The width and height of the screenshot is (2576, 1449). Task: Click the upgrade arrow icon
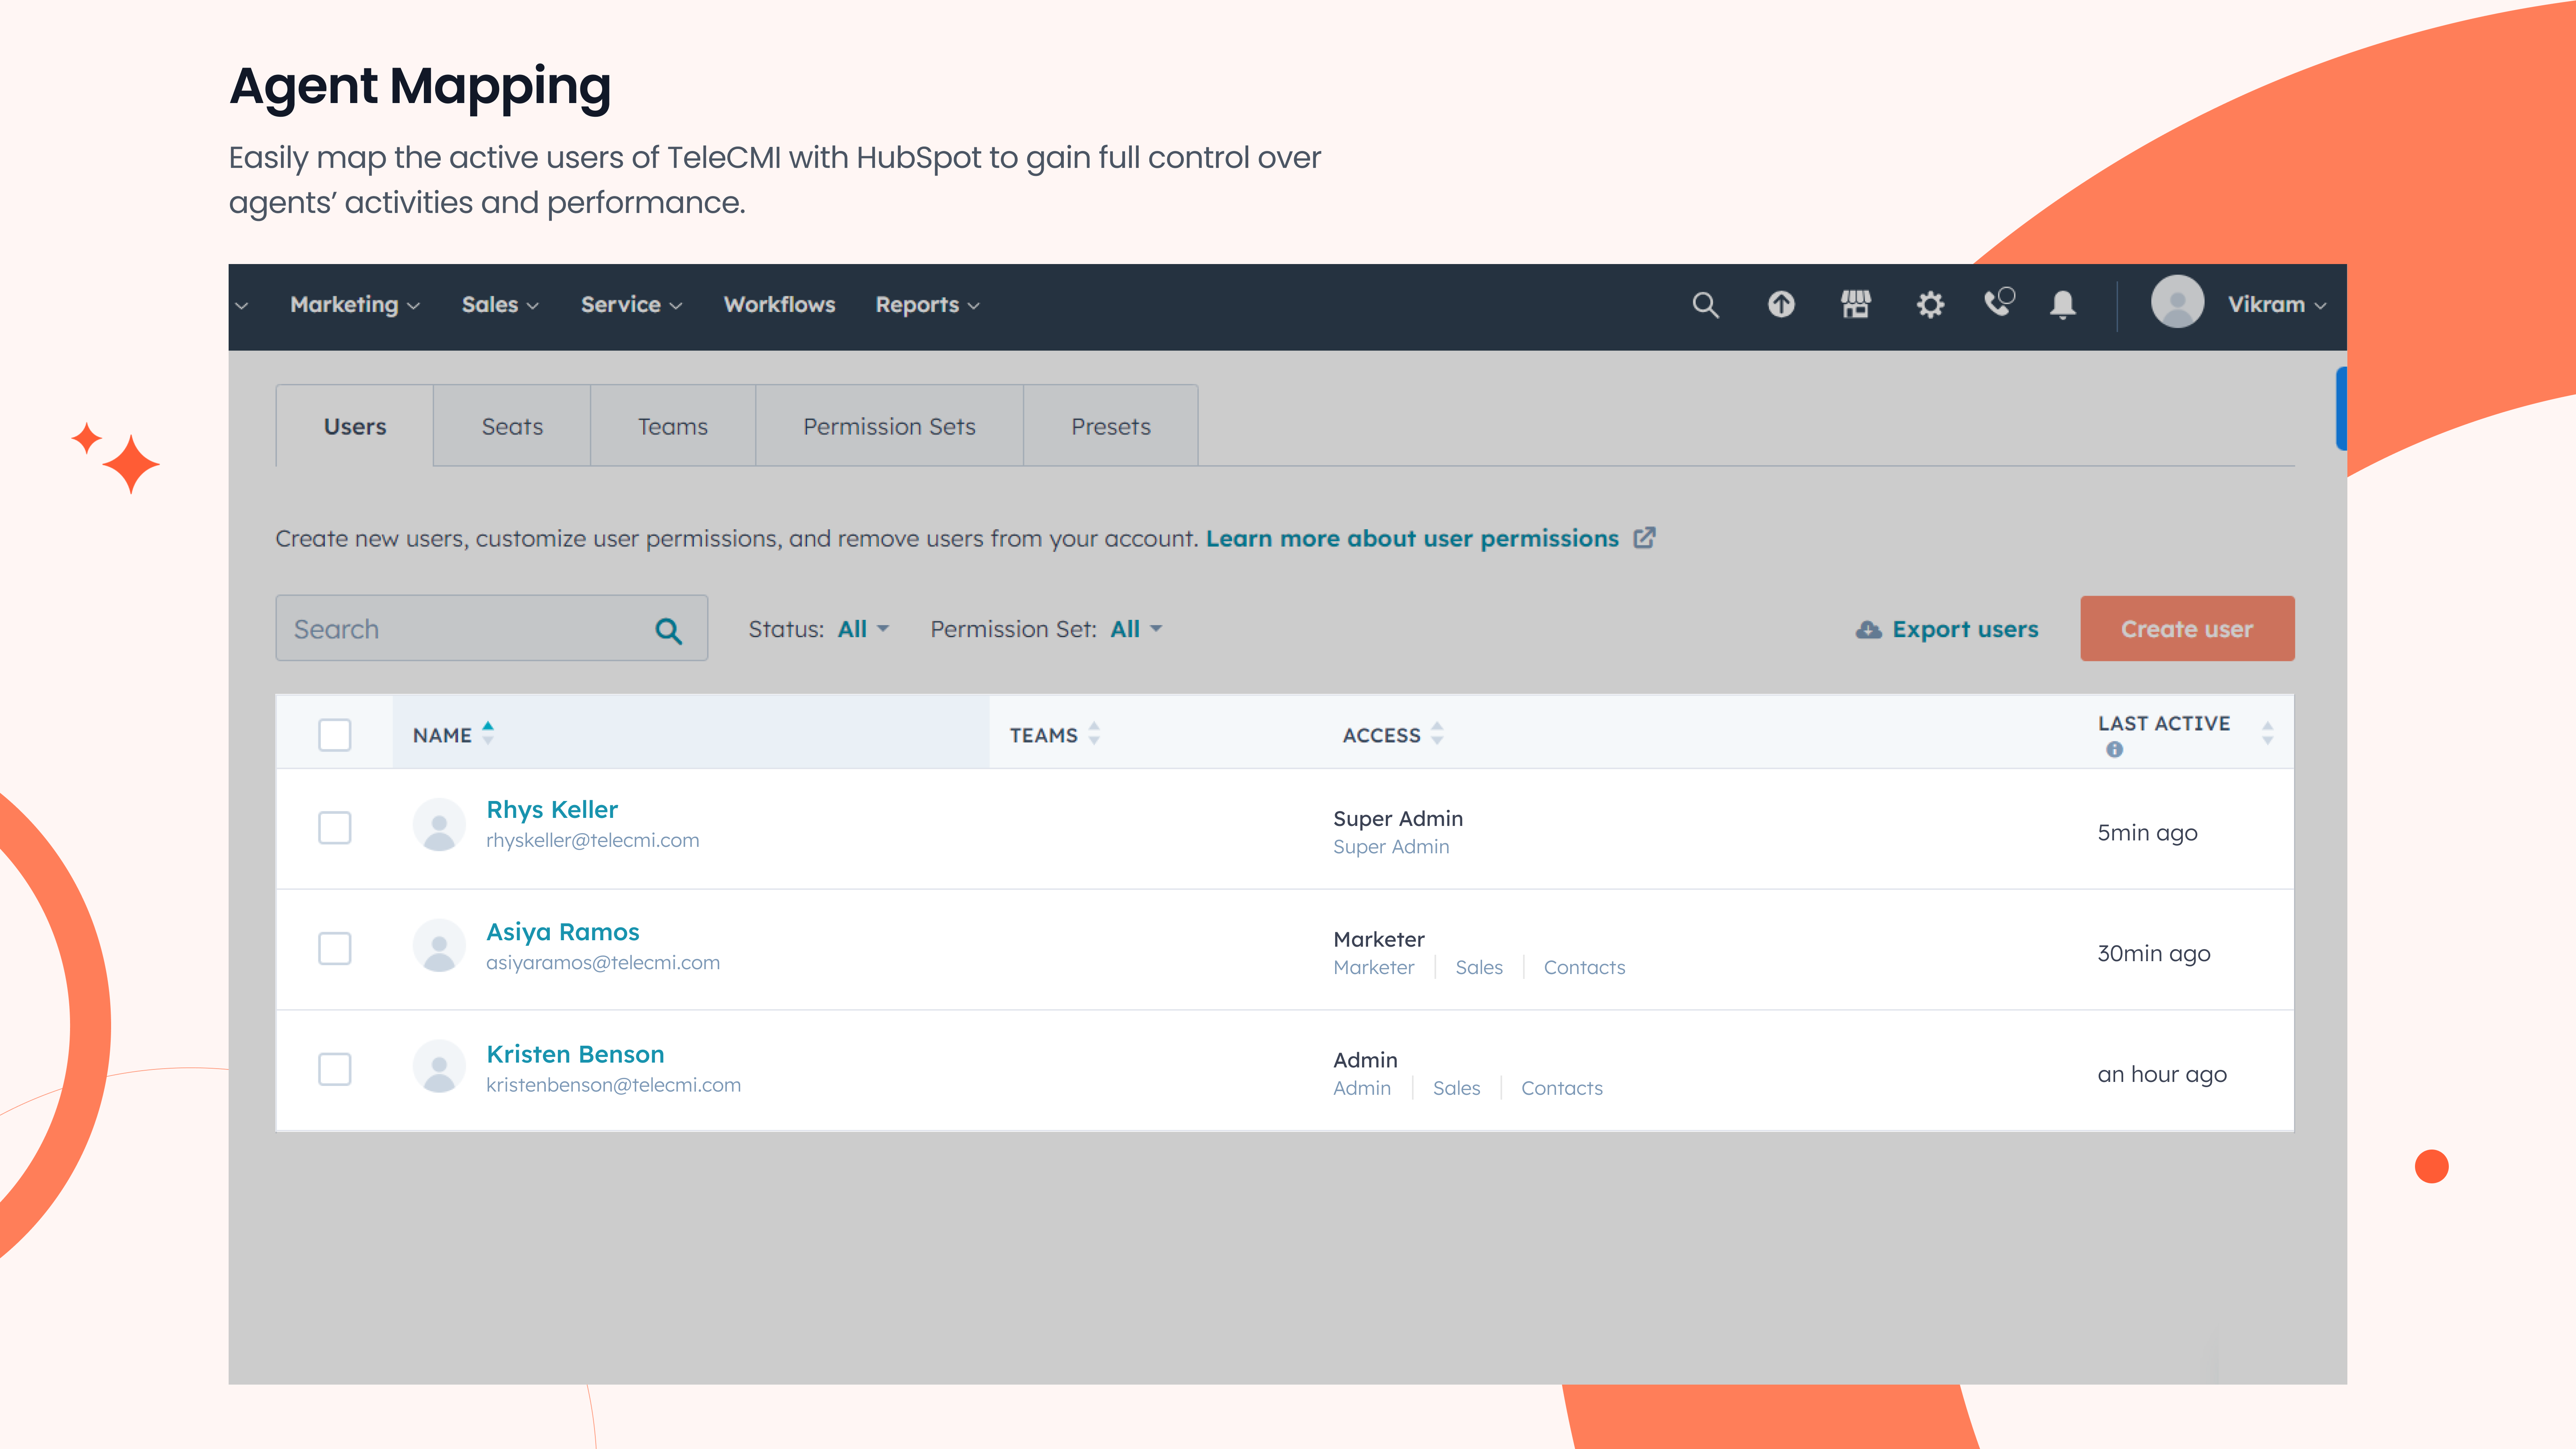[x=1781, y=304]
